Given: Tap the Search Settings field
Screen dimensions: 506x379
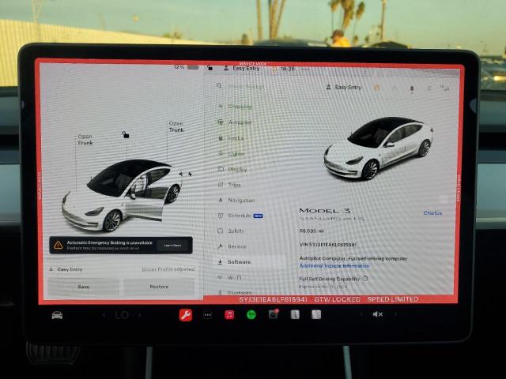Looking at the screenshot, I should click(246, 87).
